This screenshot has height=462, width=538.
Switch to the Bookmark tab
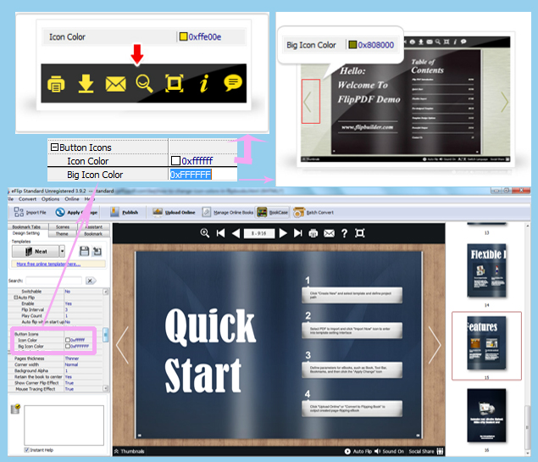click(93, 234)
